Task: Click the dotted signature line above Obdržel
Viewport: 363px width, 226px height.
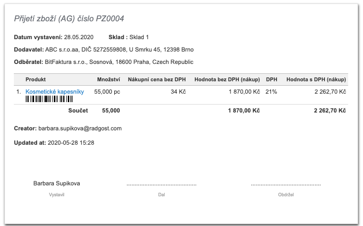Action: click(286, 184)
